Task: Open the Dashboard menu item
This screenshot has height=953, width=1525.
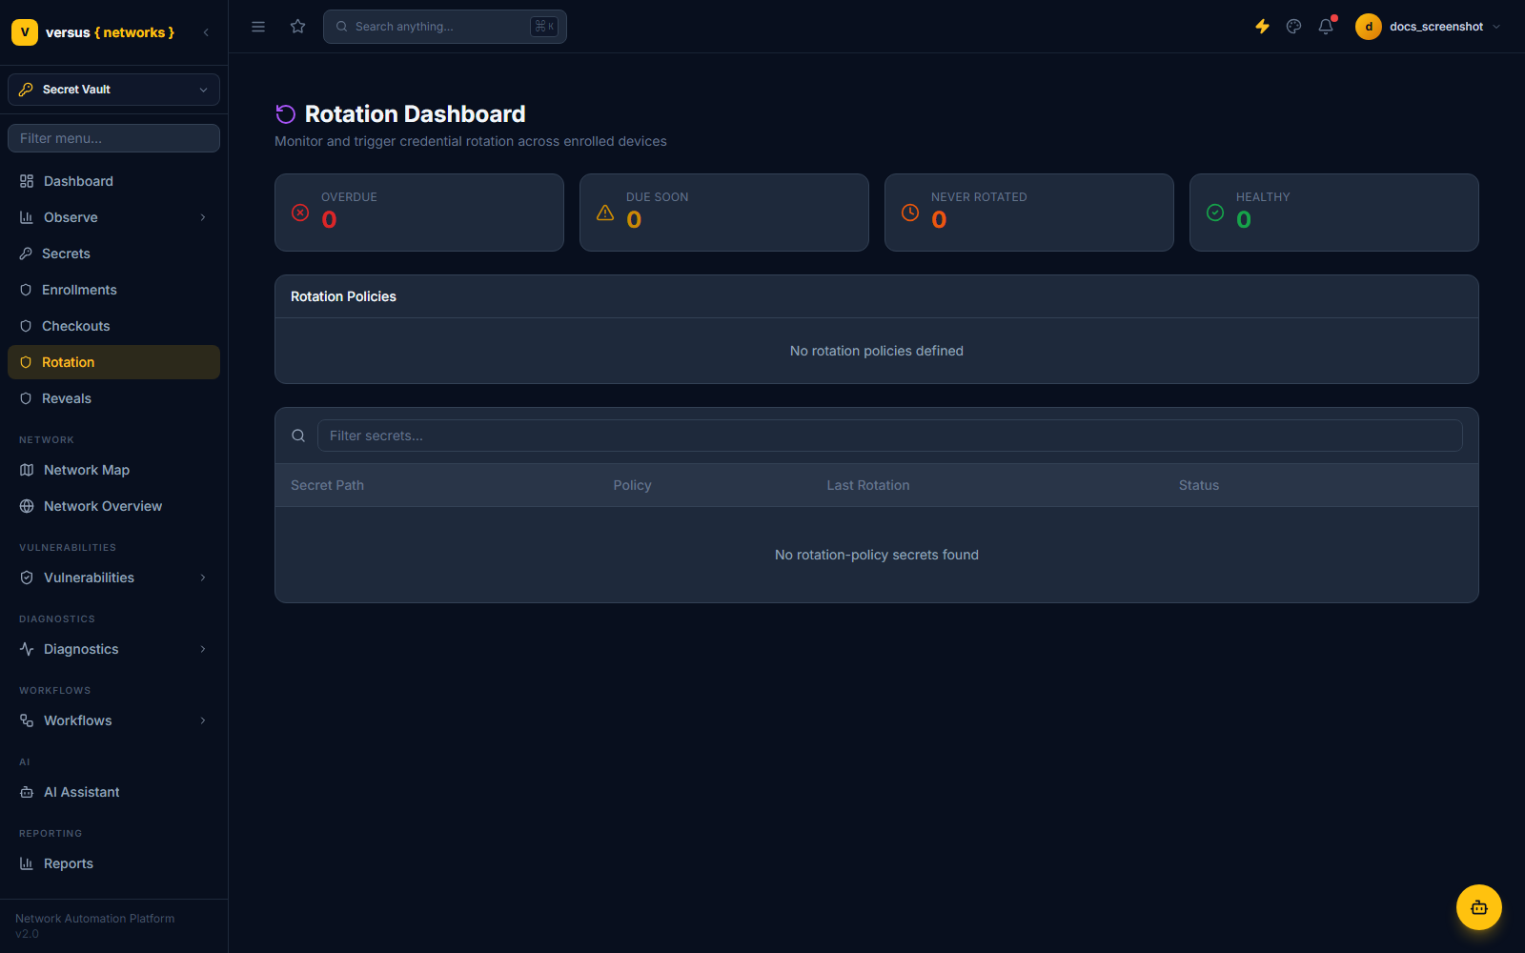Action: [x=113, y=181]
